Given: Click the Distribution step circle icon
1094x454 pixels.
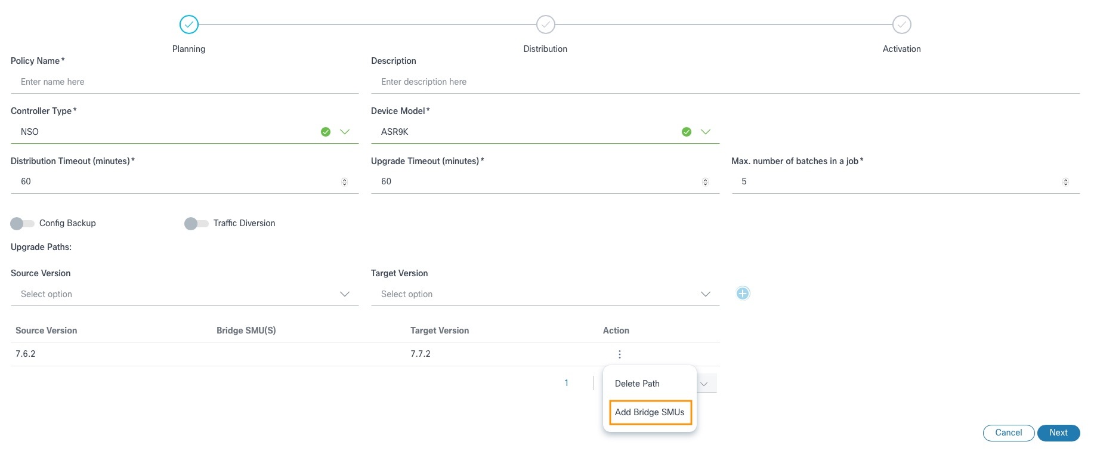Looking at the screenshot, I should pyautogui.click(x=545, y=24).
